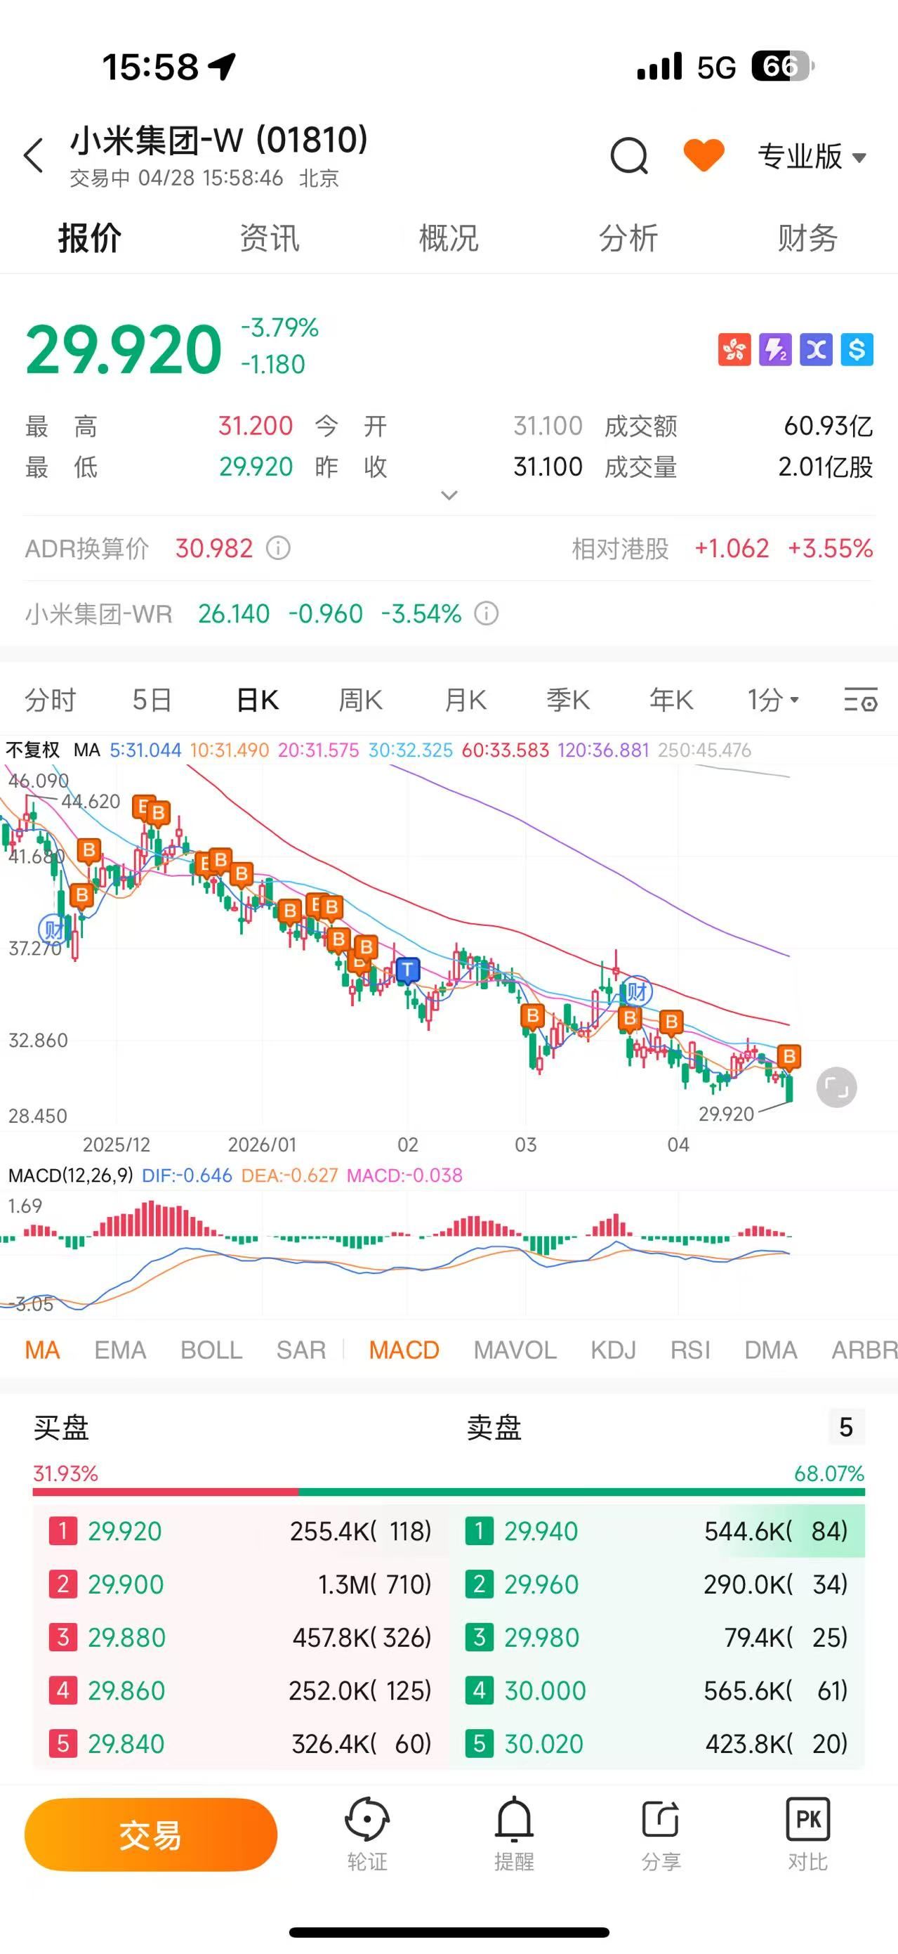898x1954 pixels.
Task: Switch to the 财务 tab
Action: pos(807,238)
